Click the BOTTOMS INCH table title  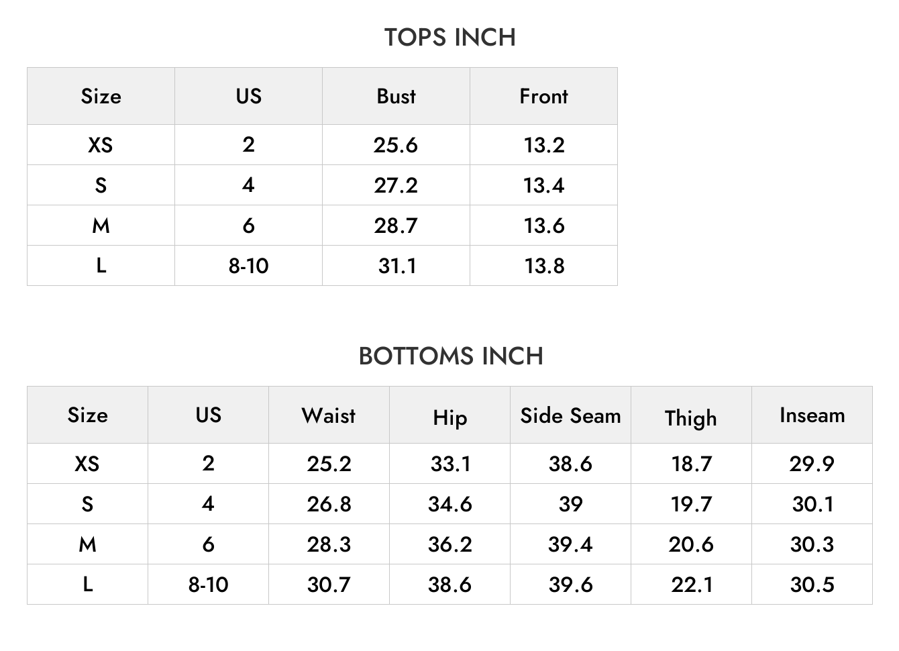point(450,356)
